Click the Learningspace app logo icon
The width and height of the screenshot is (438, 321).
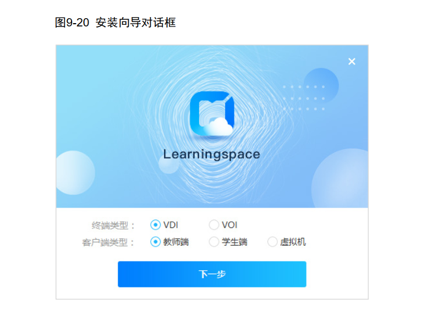(212, 113)
